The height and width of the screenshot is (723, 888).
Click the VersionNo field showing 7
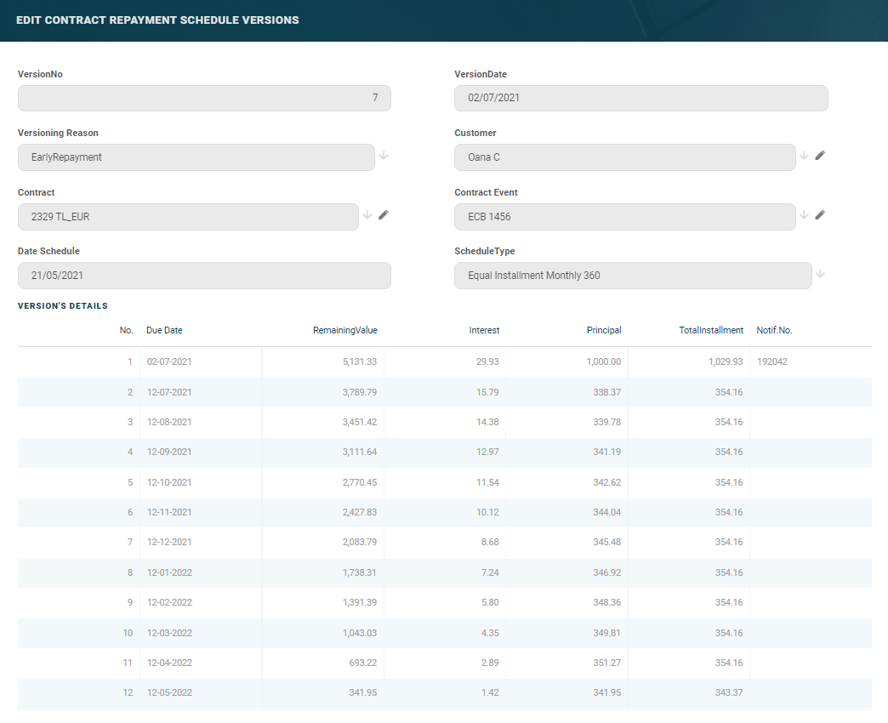pos(204,98)
